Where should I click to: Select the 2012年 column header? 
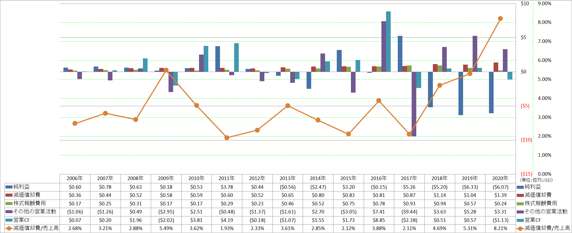pos(257,178)
